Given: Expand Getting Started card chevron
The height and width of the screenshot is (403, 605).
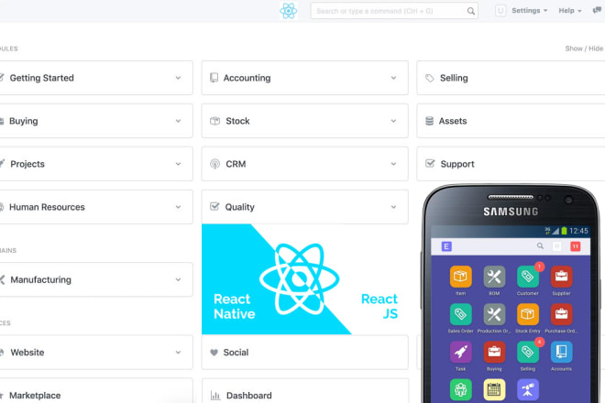Looking at the screenshot, I should pyautogui.click(x=178, y=78).
